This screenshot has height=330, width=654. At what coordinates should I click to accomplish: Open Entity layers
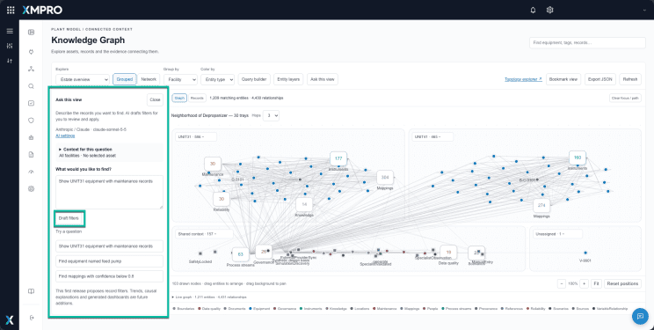(288, 79)
